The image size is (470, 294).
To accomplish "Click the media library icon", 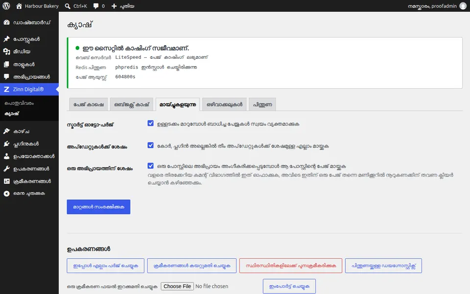I will 6,51.
